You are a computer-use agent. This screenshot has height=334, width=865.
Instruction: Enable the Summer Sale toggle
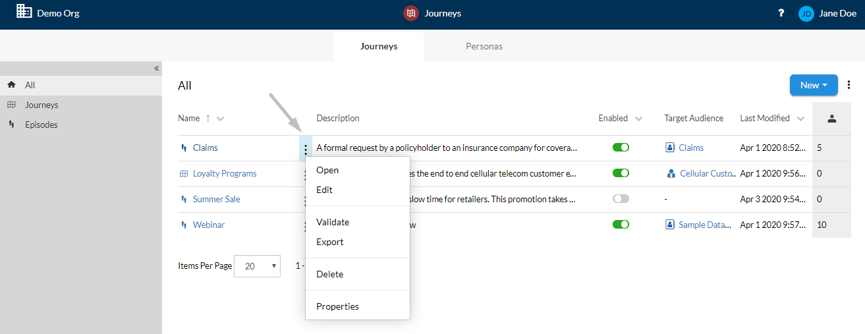621,199
